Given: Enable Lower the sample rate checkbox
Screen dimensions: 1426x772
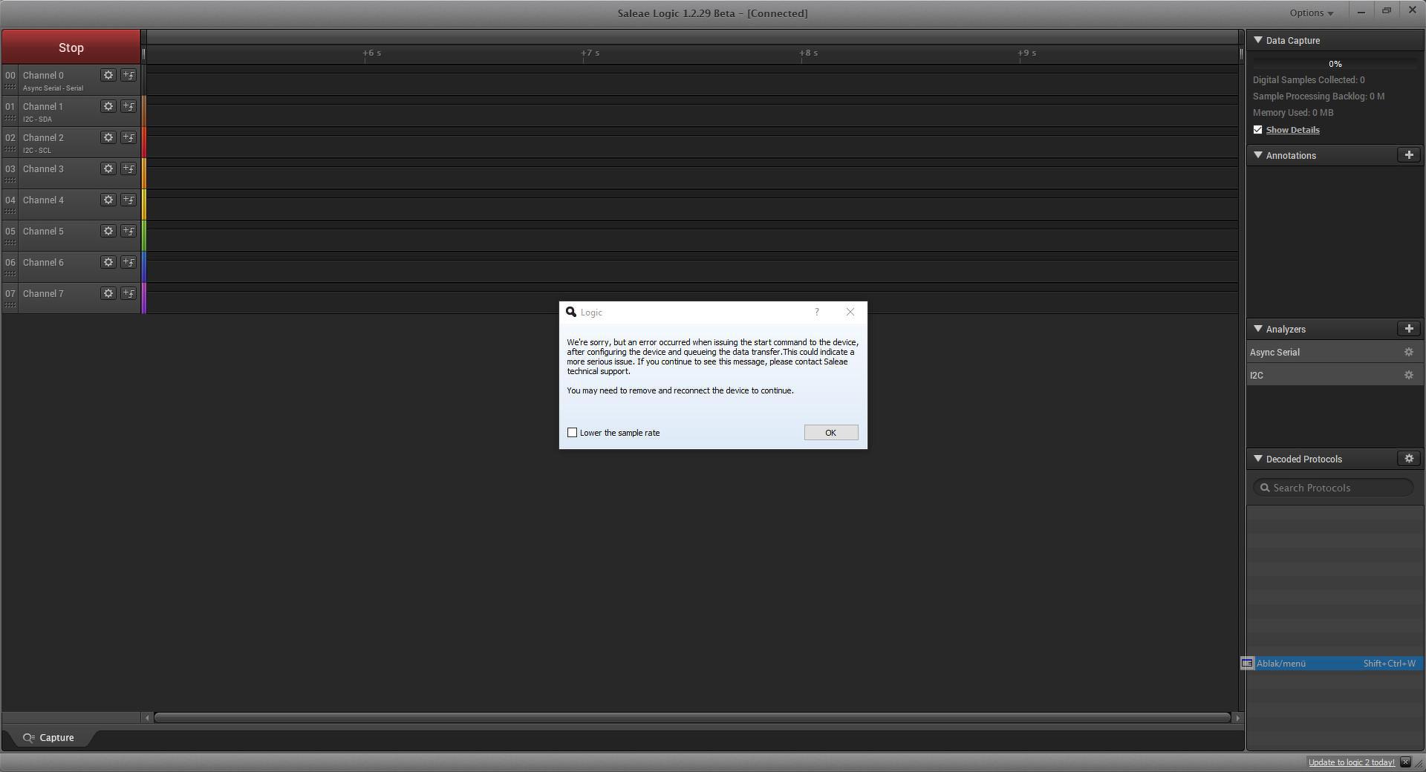Looking at the screenshot, I should [572, 433].
